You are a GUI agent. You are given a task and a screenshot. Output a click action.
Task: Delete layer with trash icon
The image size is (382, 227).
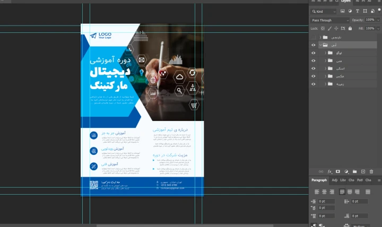coord(371,171)
